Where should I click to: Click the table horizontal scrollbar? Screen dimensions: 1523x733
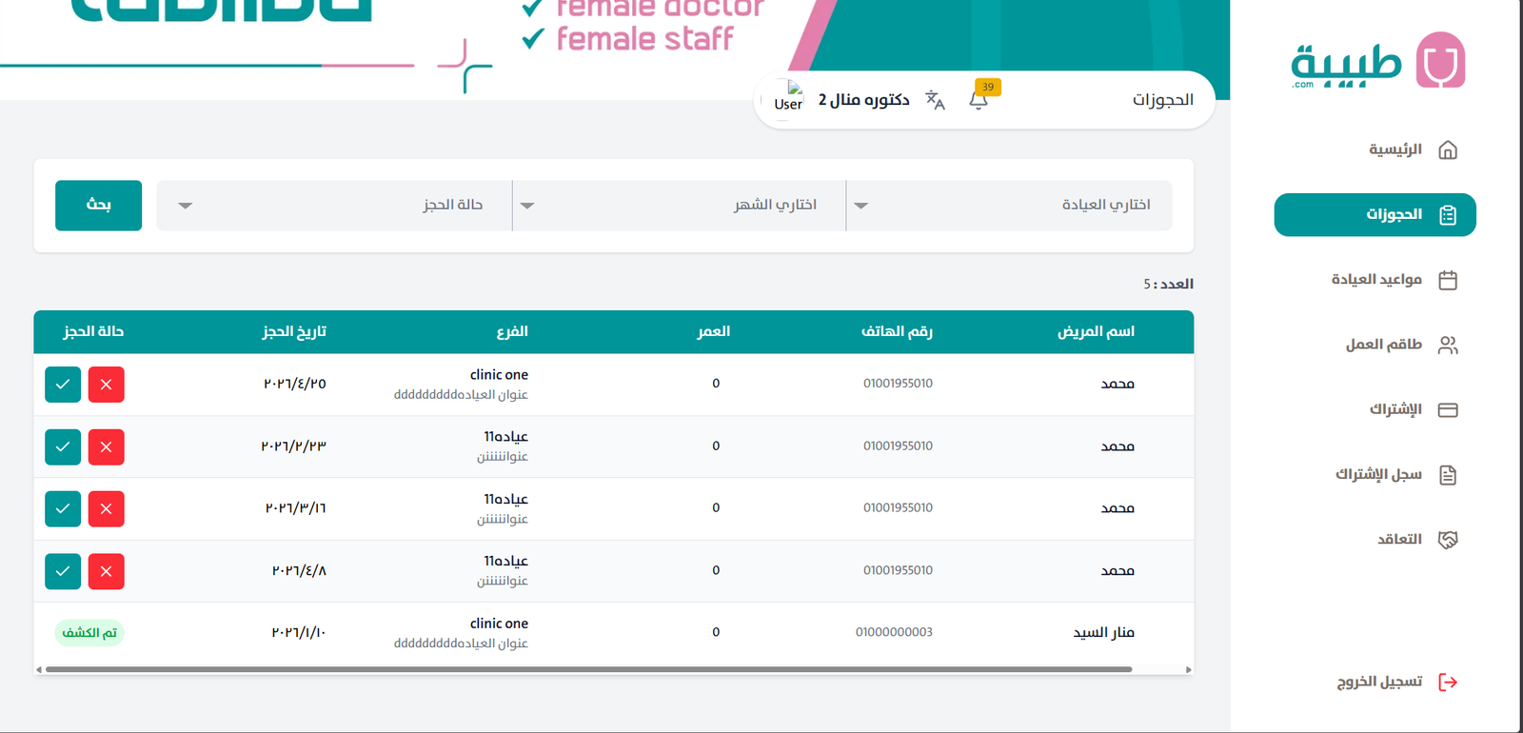(x=588, y=669)
